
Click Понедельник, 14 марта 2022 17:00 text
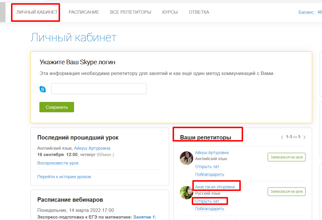coord(75,210)
